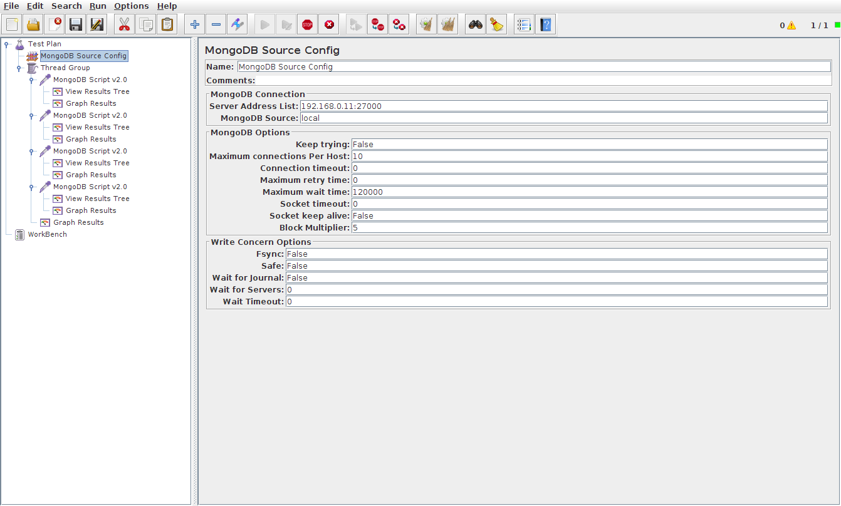841x506 pixels.
Task: Click the Connection timeout field
Action: [590, 168]
